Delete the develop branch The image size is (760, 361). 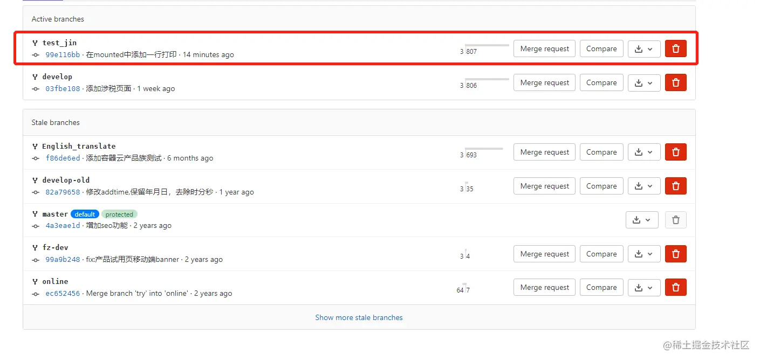[675, 82]
